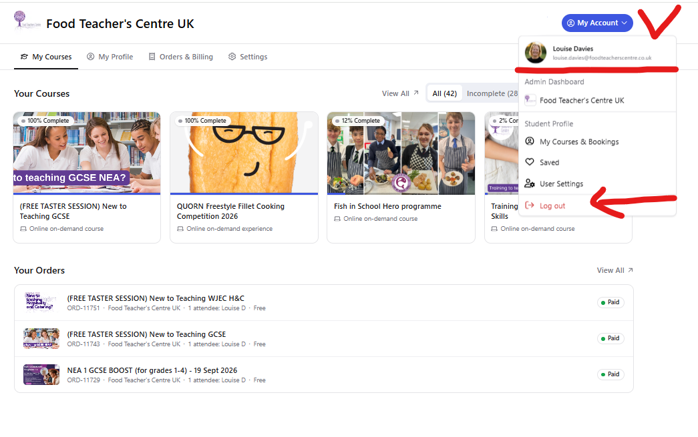698x437 pixels.
Task: Click the Louise Davies name in menu
Action: click(573, 49)
